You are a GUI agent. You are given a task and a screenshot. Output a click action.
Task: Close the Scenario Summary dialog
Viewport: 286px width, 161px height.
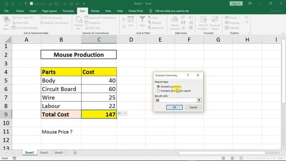[198, 75]
